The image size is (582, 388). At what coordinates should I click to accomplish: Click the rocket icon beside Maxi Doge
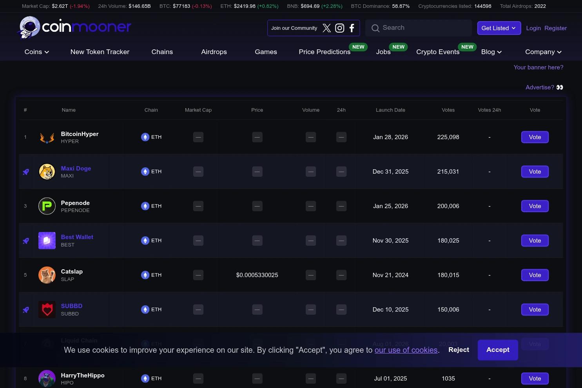(x=26, y=172)
